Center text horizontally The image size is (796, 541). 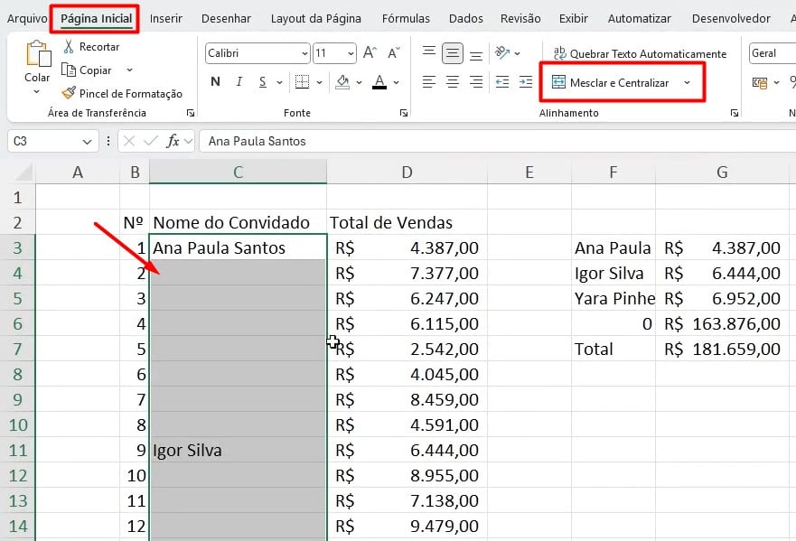coord(453,81)
